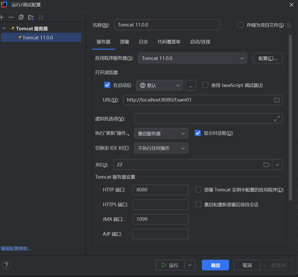298x277 pixels.
Task: Switch to the 启动/连接 tab
Action: tap(200, 42)
